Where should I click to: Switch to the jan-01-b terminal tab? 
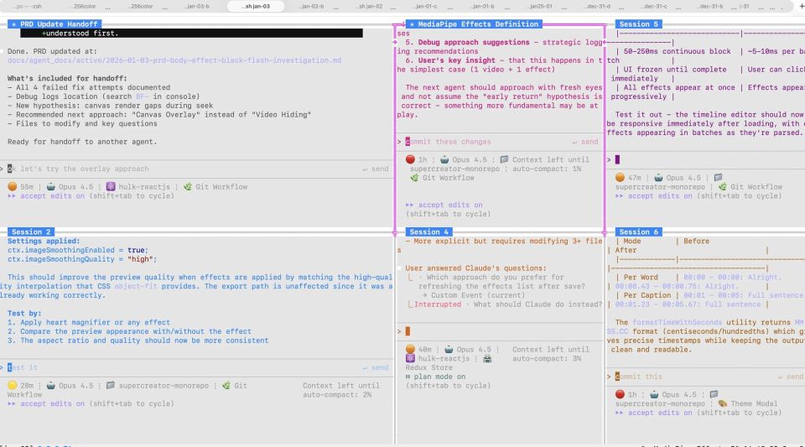point(483,6)
